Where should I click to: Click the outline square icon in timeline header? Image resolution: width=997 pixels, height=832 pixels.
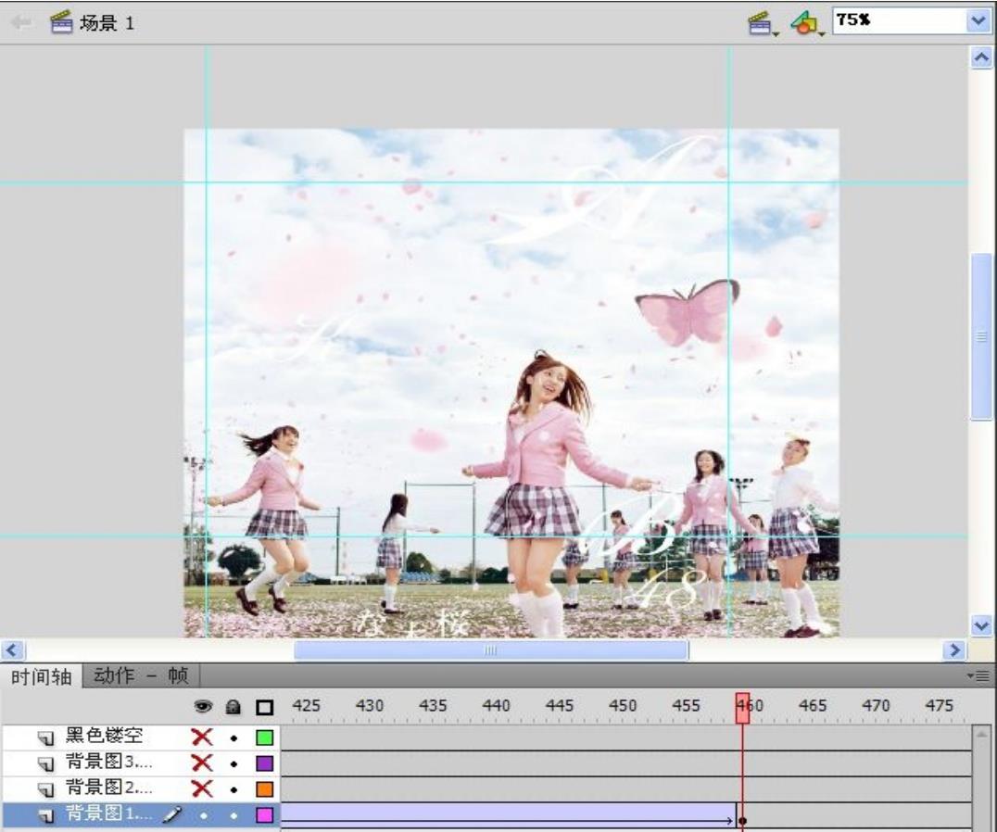[x=264, y=707]
